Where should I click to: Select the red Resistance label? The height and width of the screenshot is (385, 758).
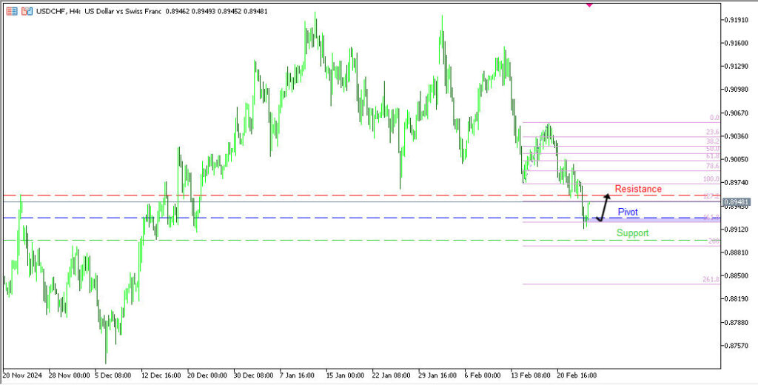coord(638,189)
